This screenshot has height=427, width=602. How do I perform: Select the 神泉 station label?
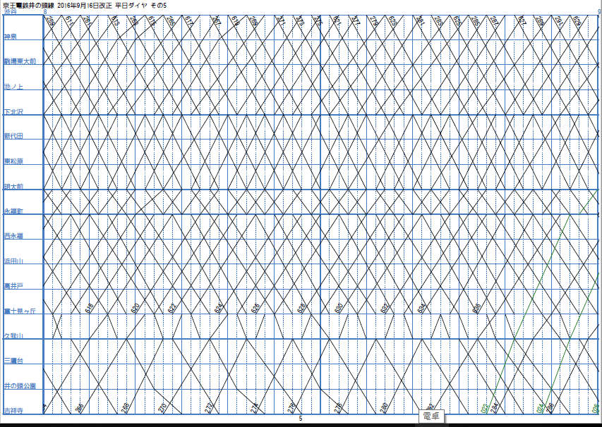[x=11, y=36]
